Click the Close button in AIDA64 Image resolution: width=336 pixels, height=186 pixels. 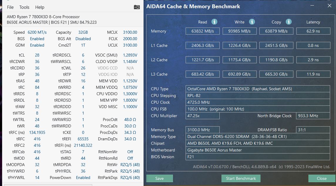(x=322, y=178)
